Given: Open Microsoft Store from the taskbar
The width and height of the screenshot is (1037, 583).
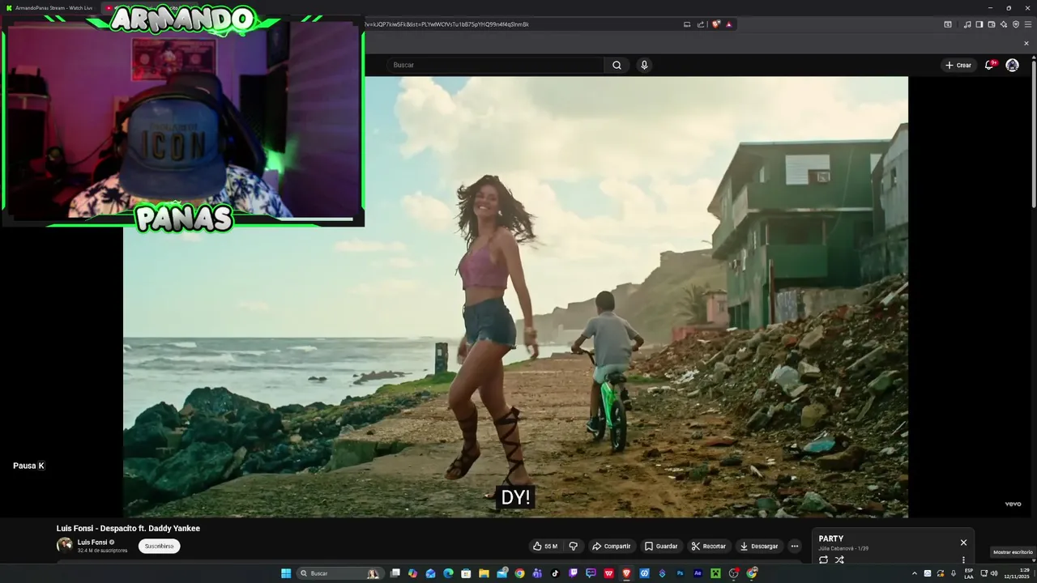Looking at the screenshot, I should coord(467,573).
